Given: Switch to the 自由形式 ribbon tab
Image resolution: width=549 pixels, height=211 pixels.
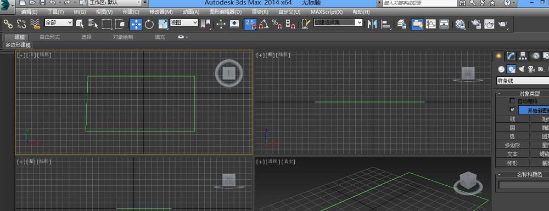Looking at the screenshot, I should click(x=50, y=37).
